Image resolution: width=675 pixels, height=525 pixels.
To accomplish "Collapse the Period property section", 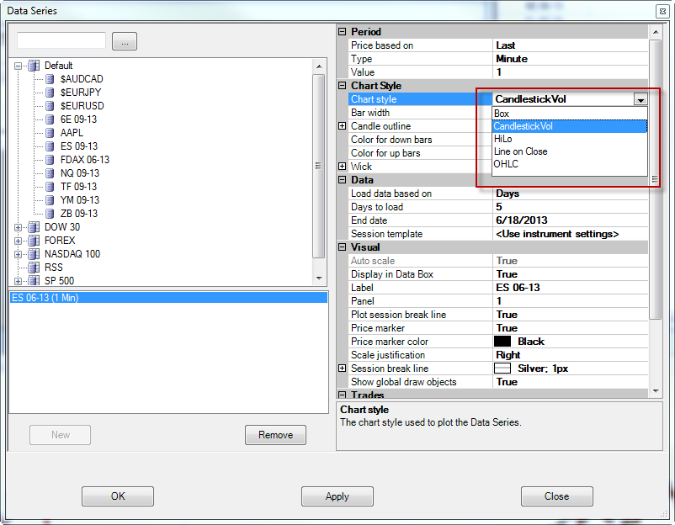I will point(343,31).
